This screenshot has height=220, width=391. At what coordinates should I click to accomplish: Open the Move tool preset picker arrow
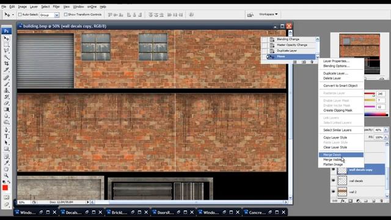(x=13, y=15)
